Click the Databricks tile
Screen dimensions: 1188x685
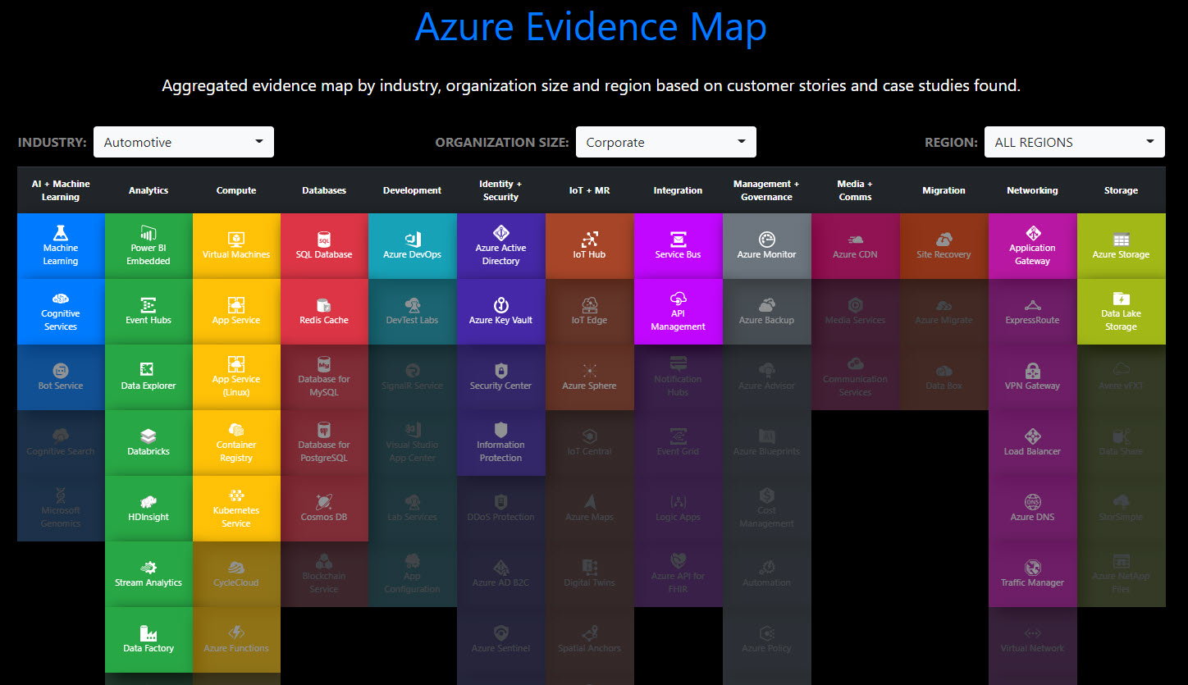pos(148,443)
